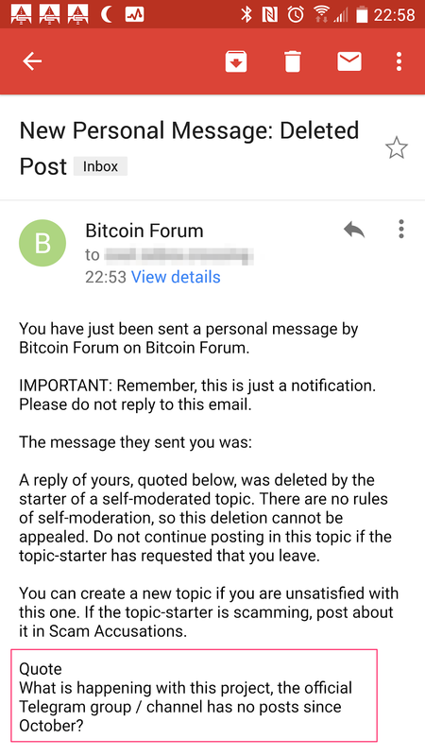Tap the alarm clock status icon
425x756 pixels.
click(296, 15)
